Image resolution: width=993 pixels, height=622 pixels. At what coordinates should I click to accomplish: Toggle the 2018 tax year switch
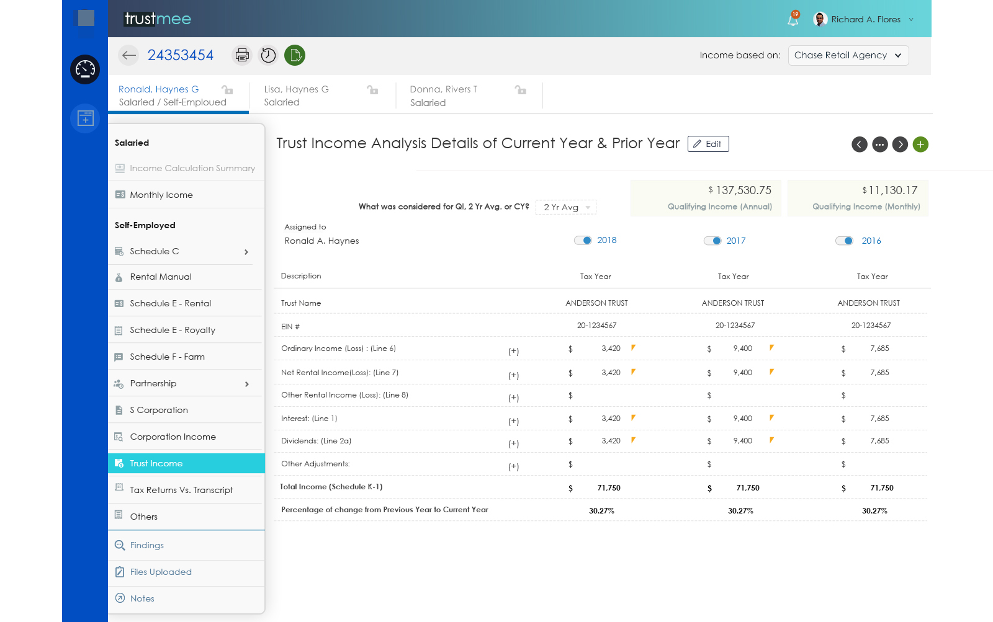click(583, 240)
